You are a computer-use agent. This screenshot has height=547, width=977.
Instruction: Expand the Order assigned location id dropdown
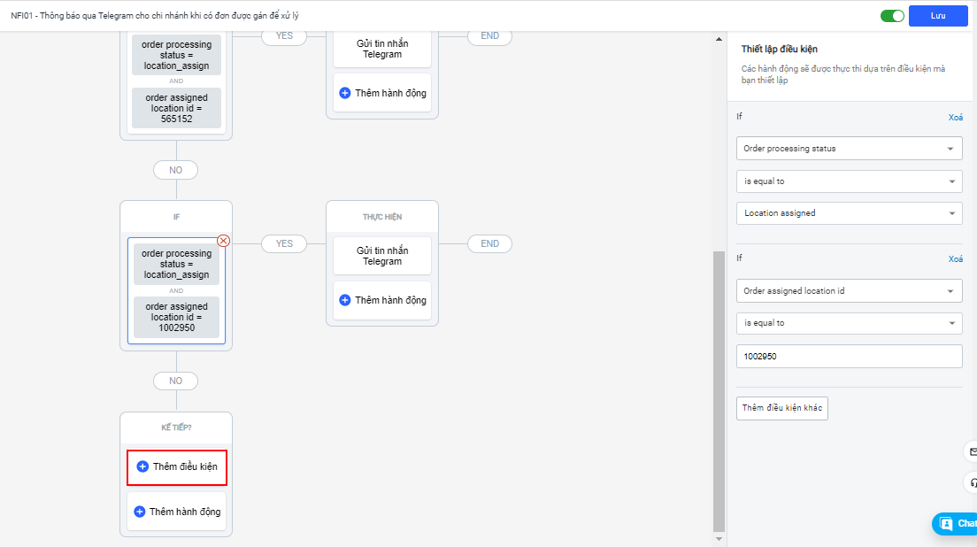point(849,290)
